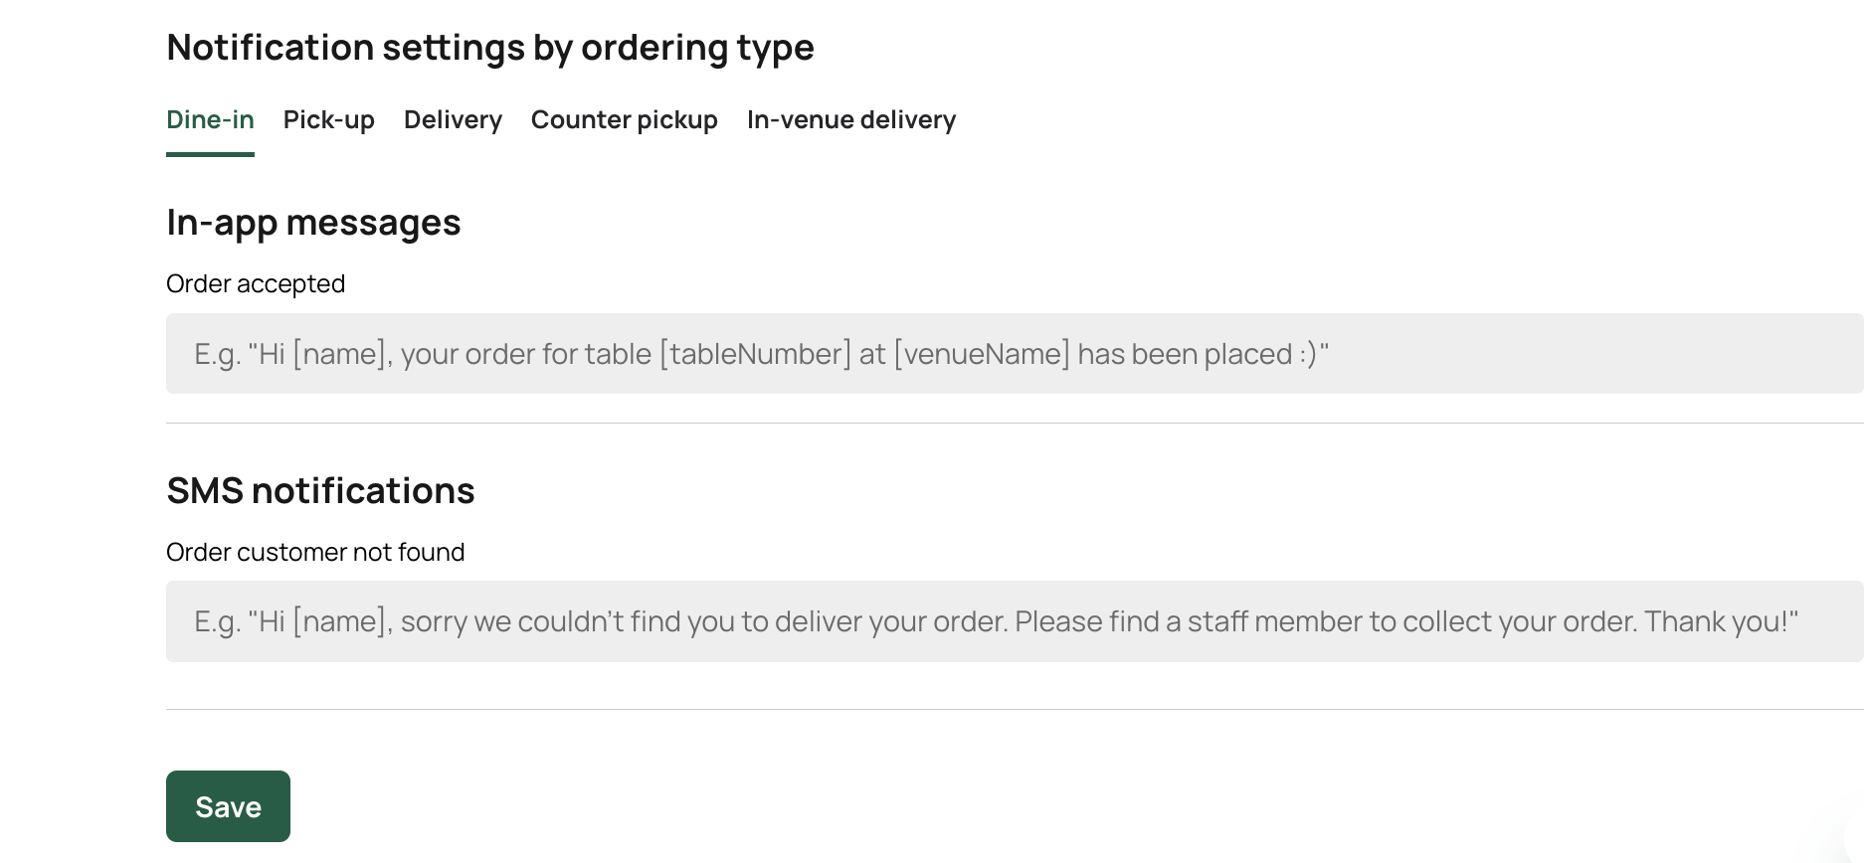Click "Thank you!" in the SMS placeholder
1864x863 pixels.
tap(1721, 621)
